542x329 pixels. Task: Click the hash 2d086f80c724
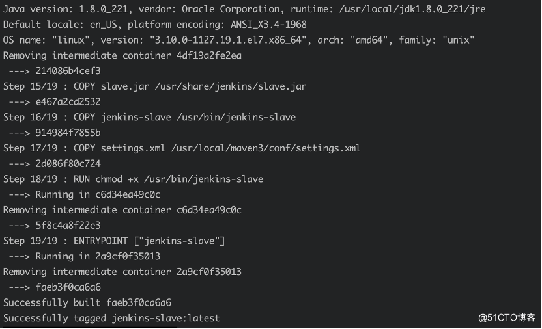point(68,164)
